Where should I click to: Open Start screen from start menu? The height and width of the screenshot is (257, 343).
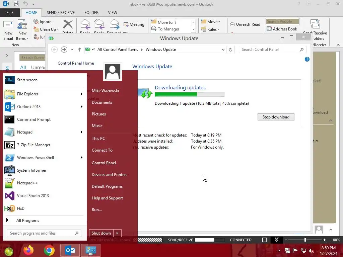coord(45,80)
